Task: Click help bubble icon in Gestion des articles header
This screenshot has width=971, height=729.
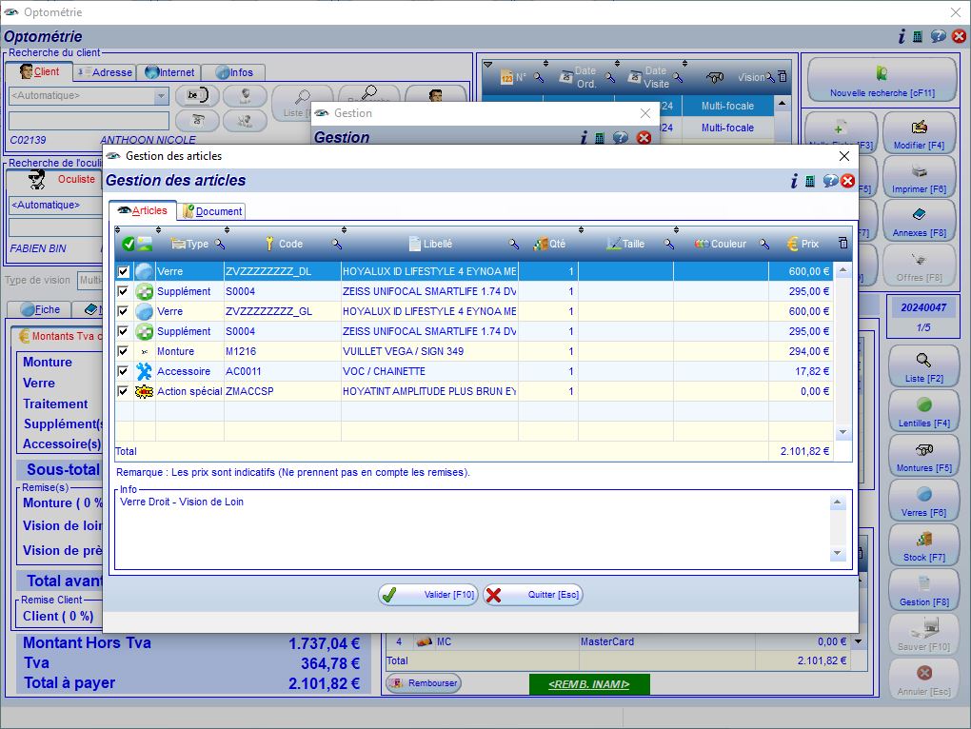Action: (x=830, y=181)
